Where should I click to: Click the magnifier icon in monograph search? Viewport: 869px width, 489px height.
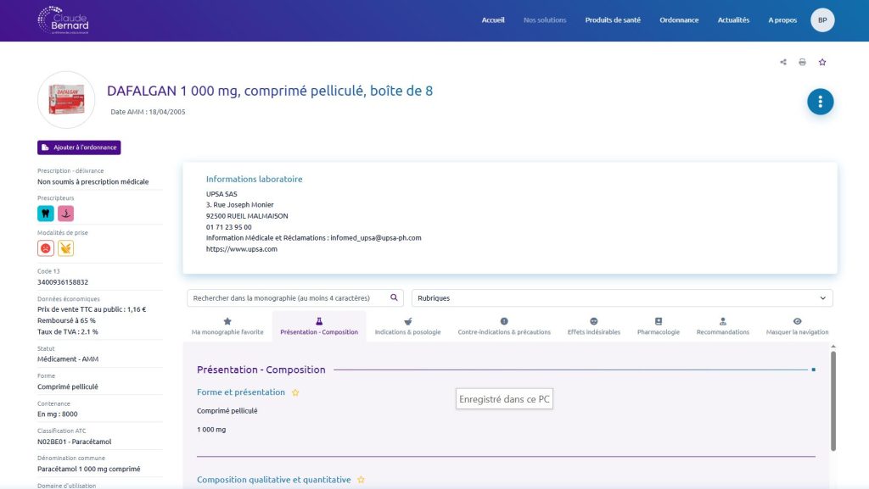[394, 298]
